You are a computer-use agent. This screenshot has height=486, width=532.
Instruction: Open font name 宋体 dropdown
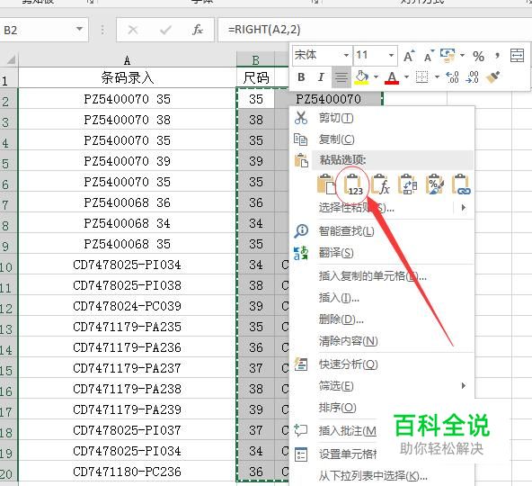(x=346, y=56)
